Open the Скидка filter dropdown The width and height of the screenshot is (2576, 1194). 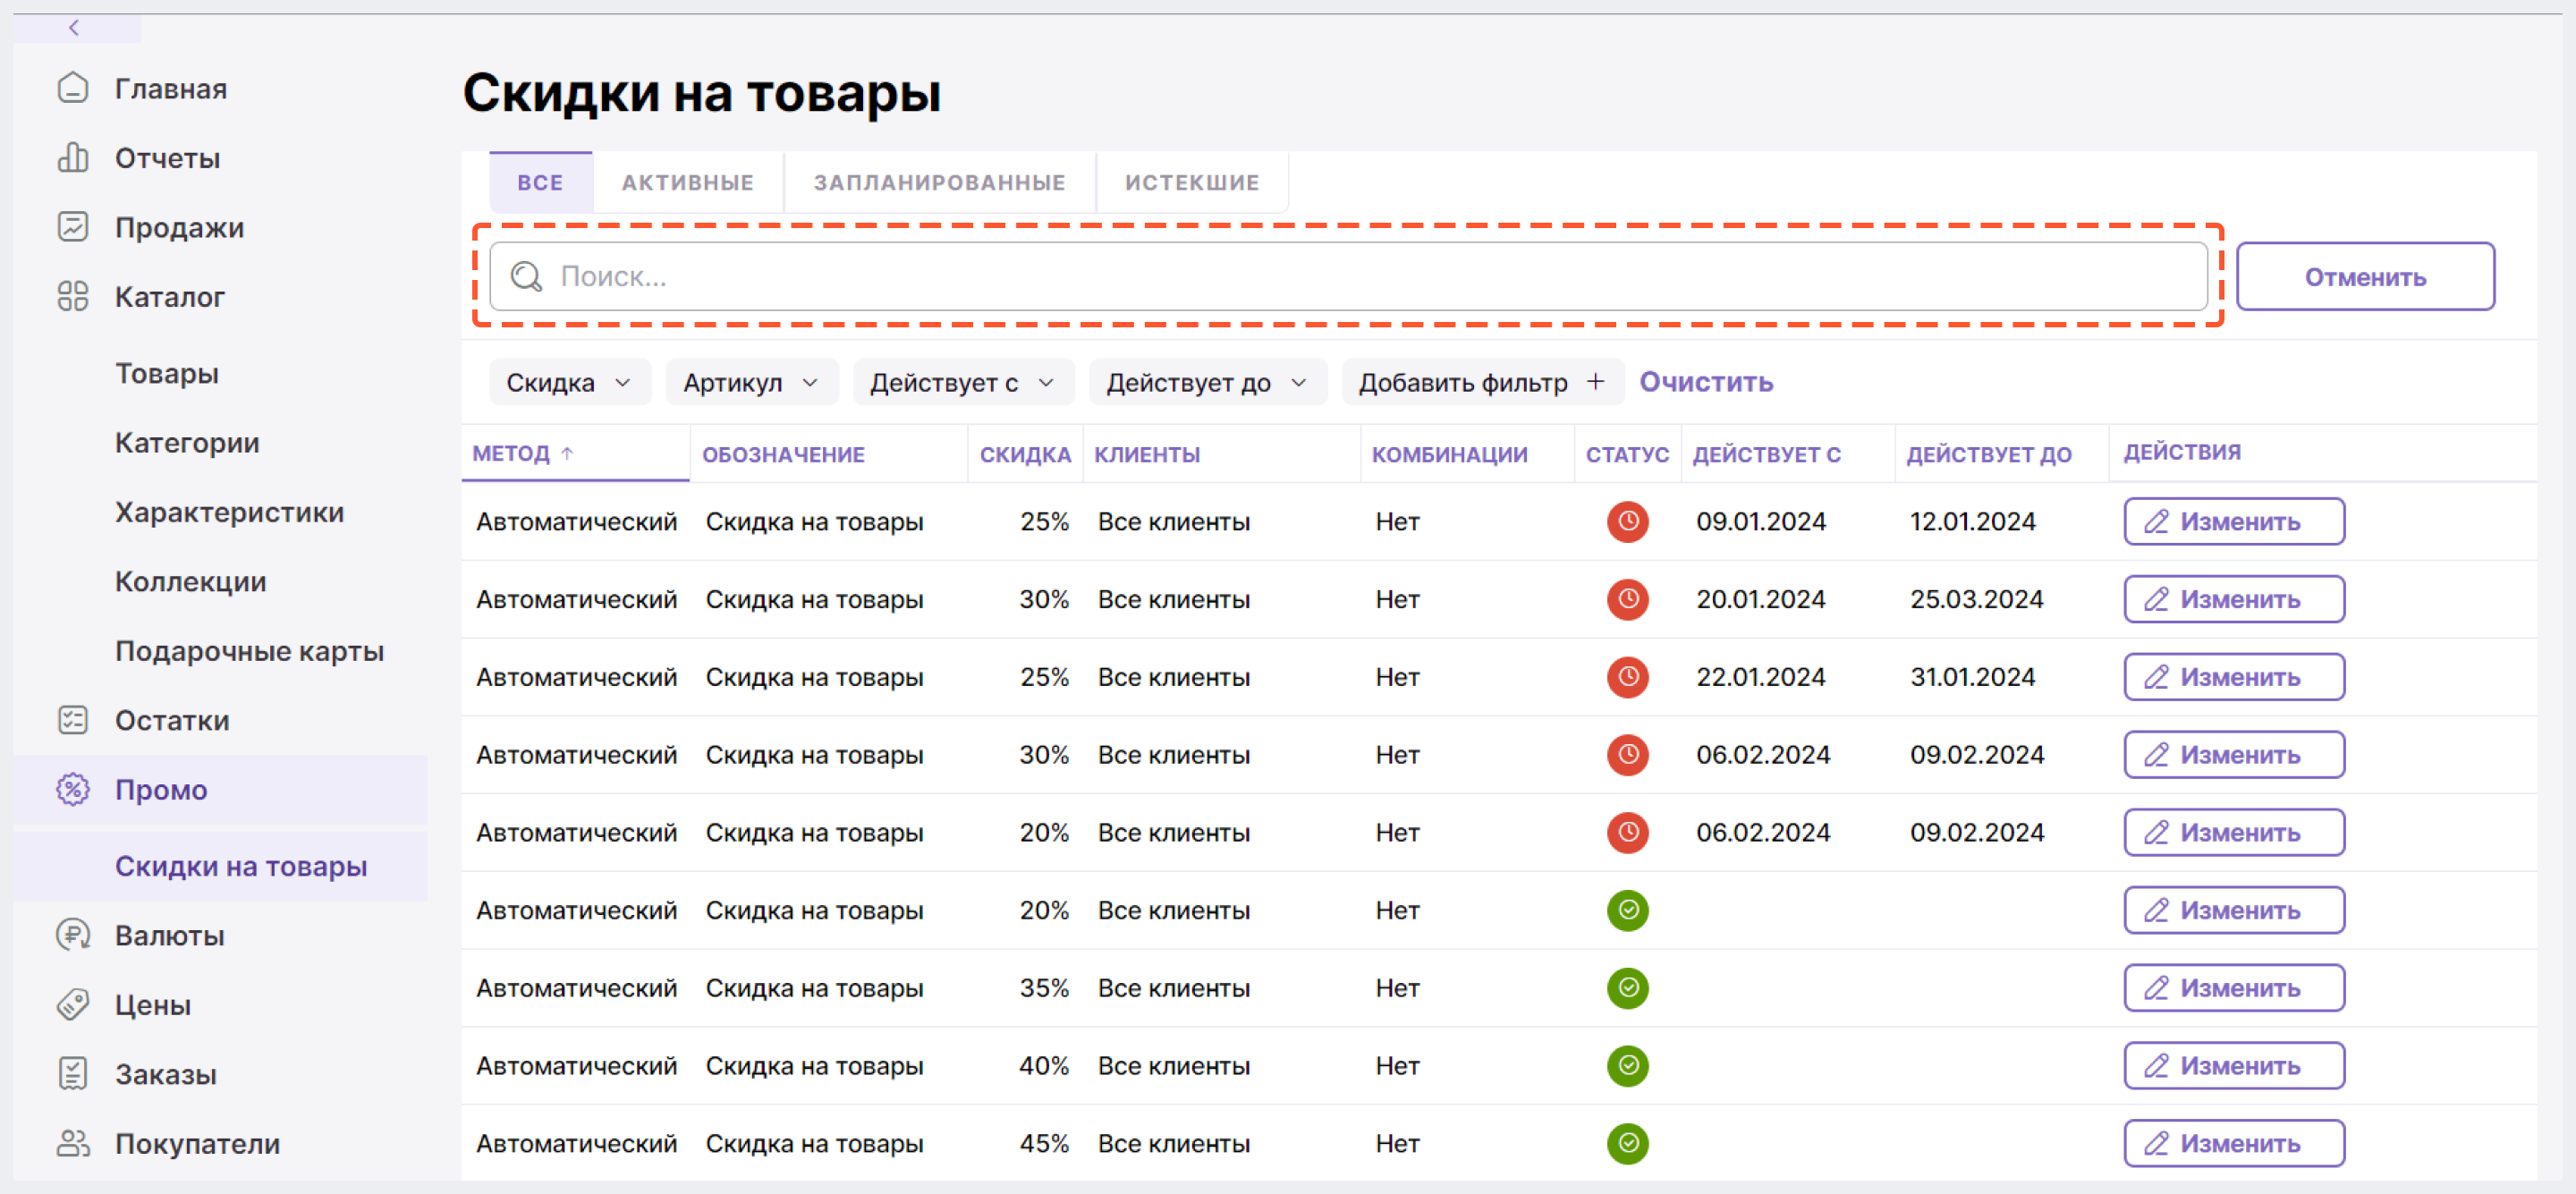coord(569,382)
